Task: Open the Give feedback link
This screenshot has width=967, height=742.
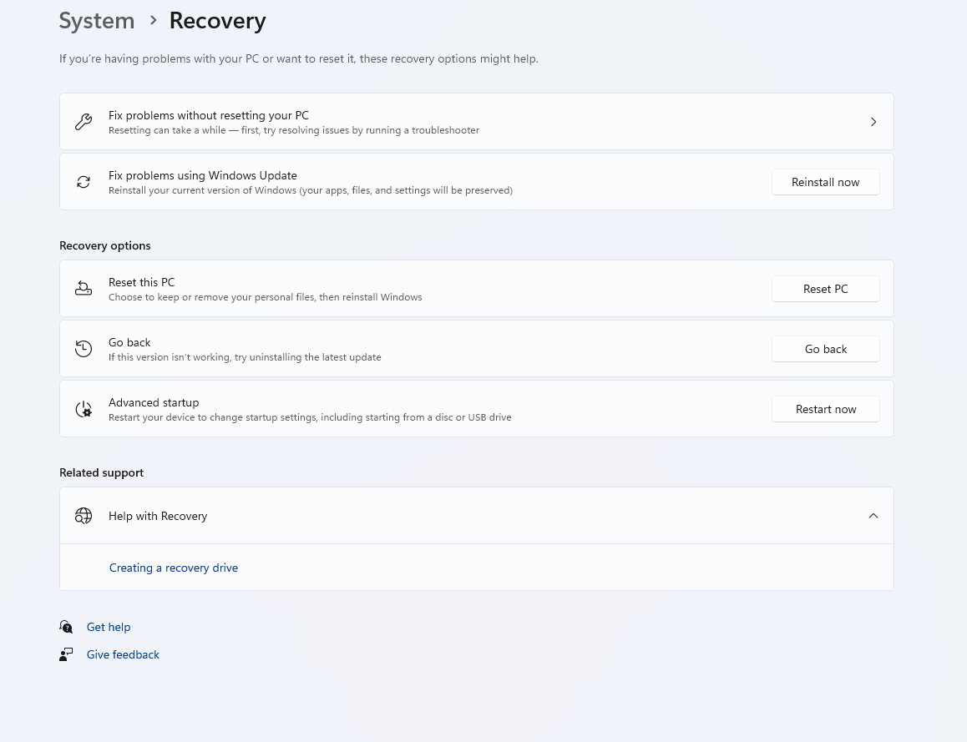Action: (123, 654)
